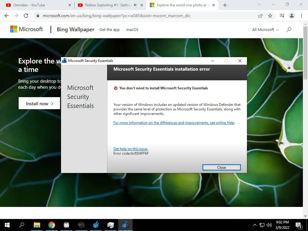View site information via padlock icon
Screen dimensions: 308x231
(x=38, y=16)
